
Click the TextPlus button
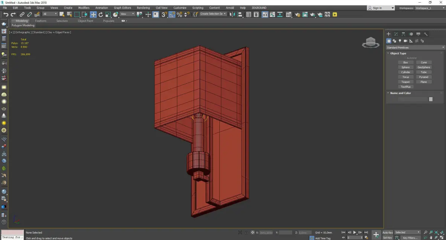(x=405, y=87)
